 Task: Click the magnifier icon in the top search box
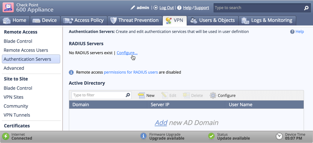(306, 8)
